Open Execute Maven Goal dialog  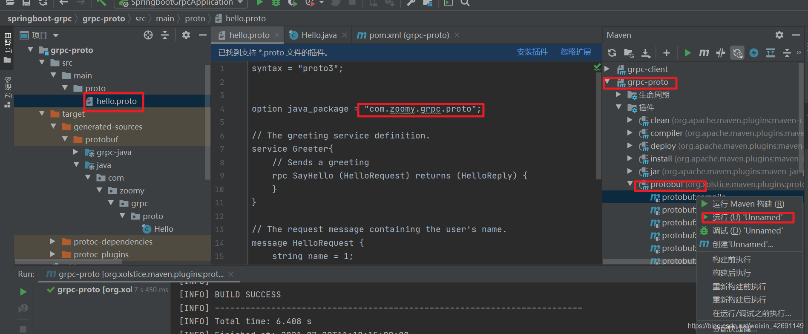click(x=704, y=53)
